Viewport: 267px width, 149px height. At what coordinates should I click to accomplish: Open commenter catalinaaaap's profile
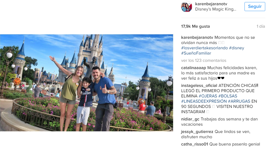(193, 68)
